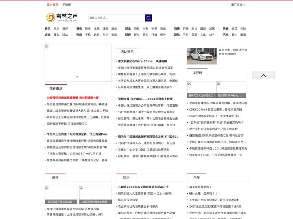Image resolution: width=293 pixels, height=219 pixels.
Task: Open article 班马与中国新闻出版研究院联合发布
Action: (148, 137)
